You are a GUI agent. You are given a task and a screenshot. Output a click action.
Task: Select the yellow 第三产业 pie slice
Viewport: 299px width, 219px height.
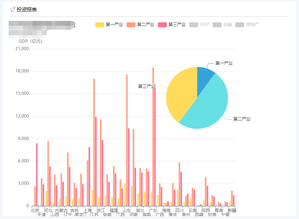[180, 95]
